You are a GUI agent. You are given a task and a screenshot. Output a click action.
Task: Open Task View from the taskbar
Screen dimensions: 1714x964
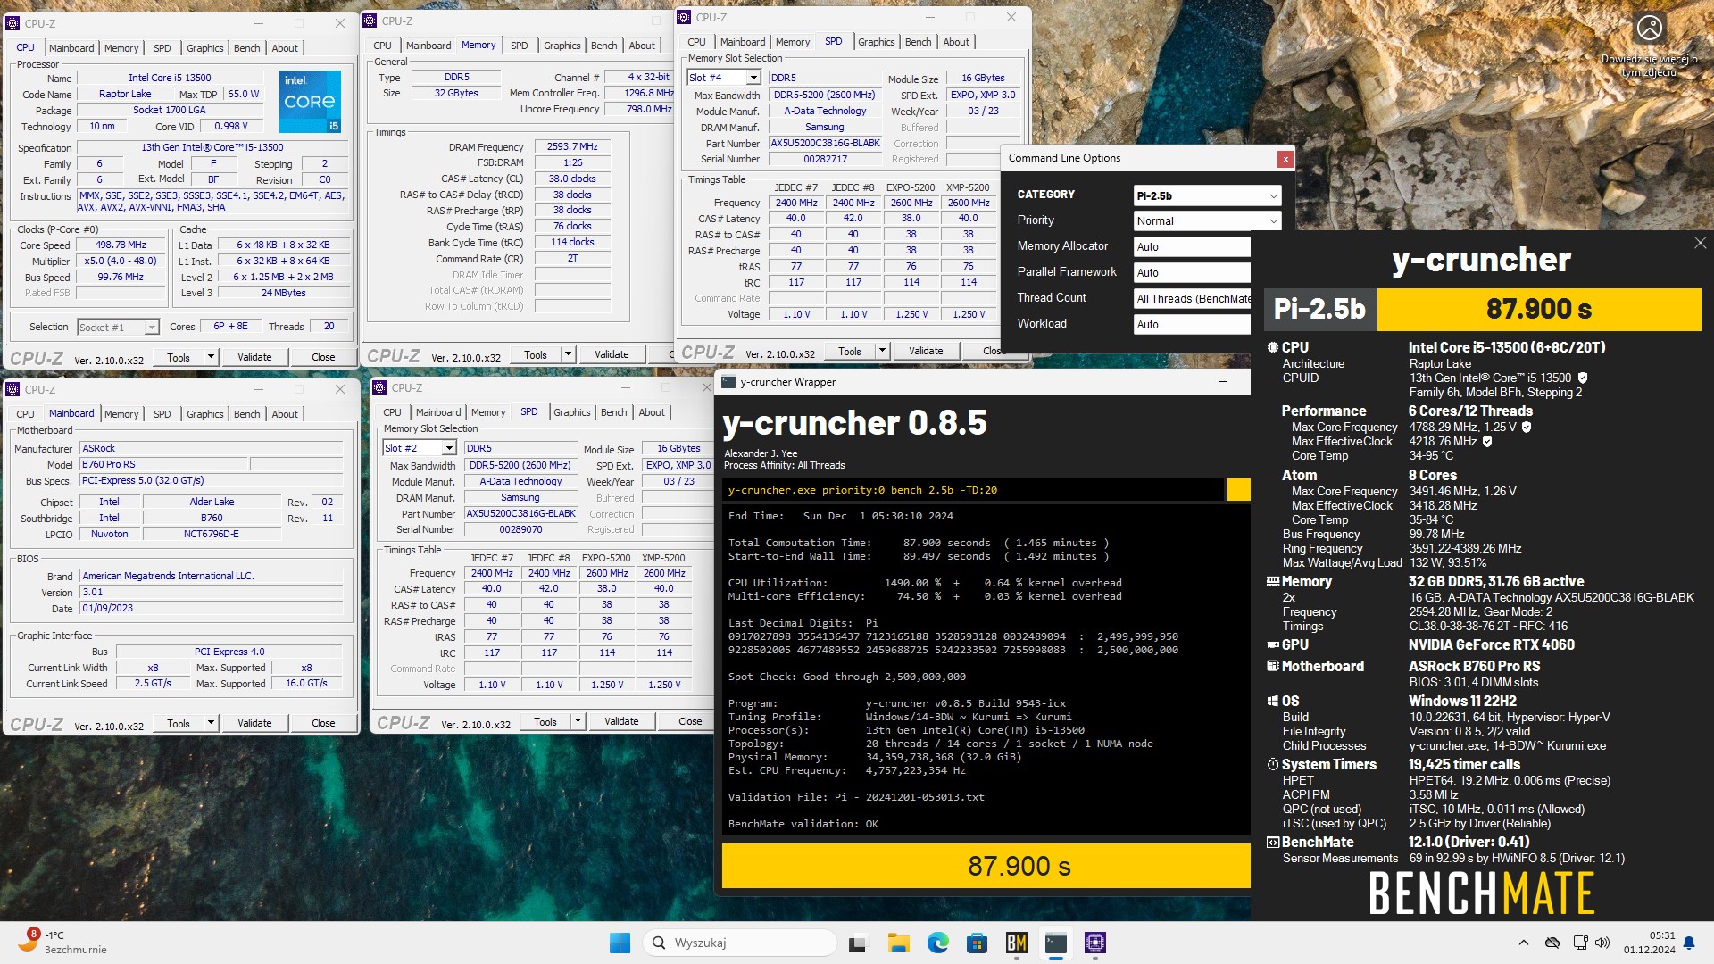tap(858, 943)
